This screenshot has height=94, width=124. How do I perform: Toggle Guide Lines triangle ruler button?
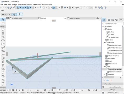(18, 8)
